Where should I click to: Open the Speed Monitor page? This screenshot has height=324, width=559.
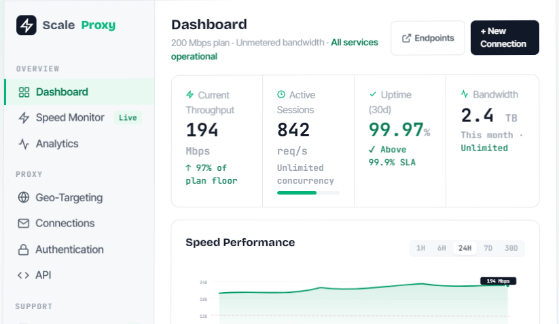tap(79, 118)
